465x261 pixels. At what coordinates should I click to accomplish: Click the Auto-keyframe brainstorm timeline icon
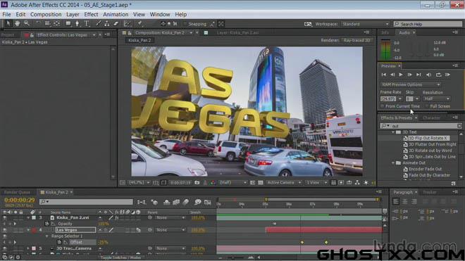pyautogui.click(x=197, y=203)
